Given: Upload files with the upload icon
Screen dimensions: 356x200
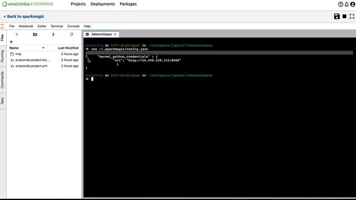Looking at the screenshot, I should pyautogui.click(x=53, y=34).
